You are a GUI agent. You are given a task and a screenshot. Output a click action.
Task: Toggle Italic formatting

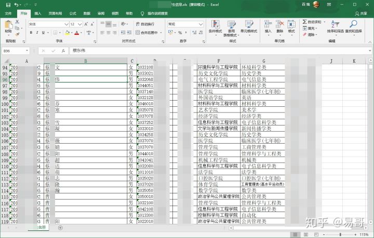[37, 33]
